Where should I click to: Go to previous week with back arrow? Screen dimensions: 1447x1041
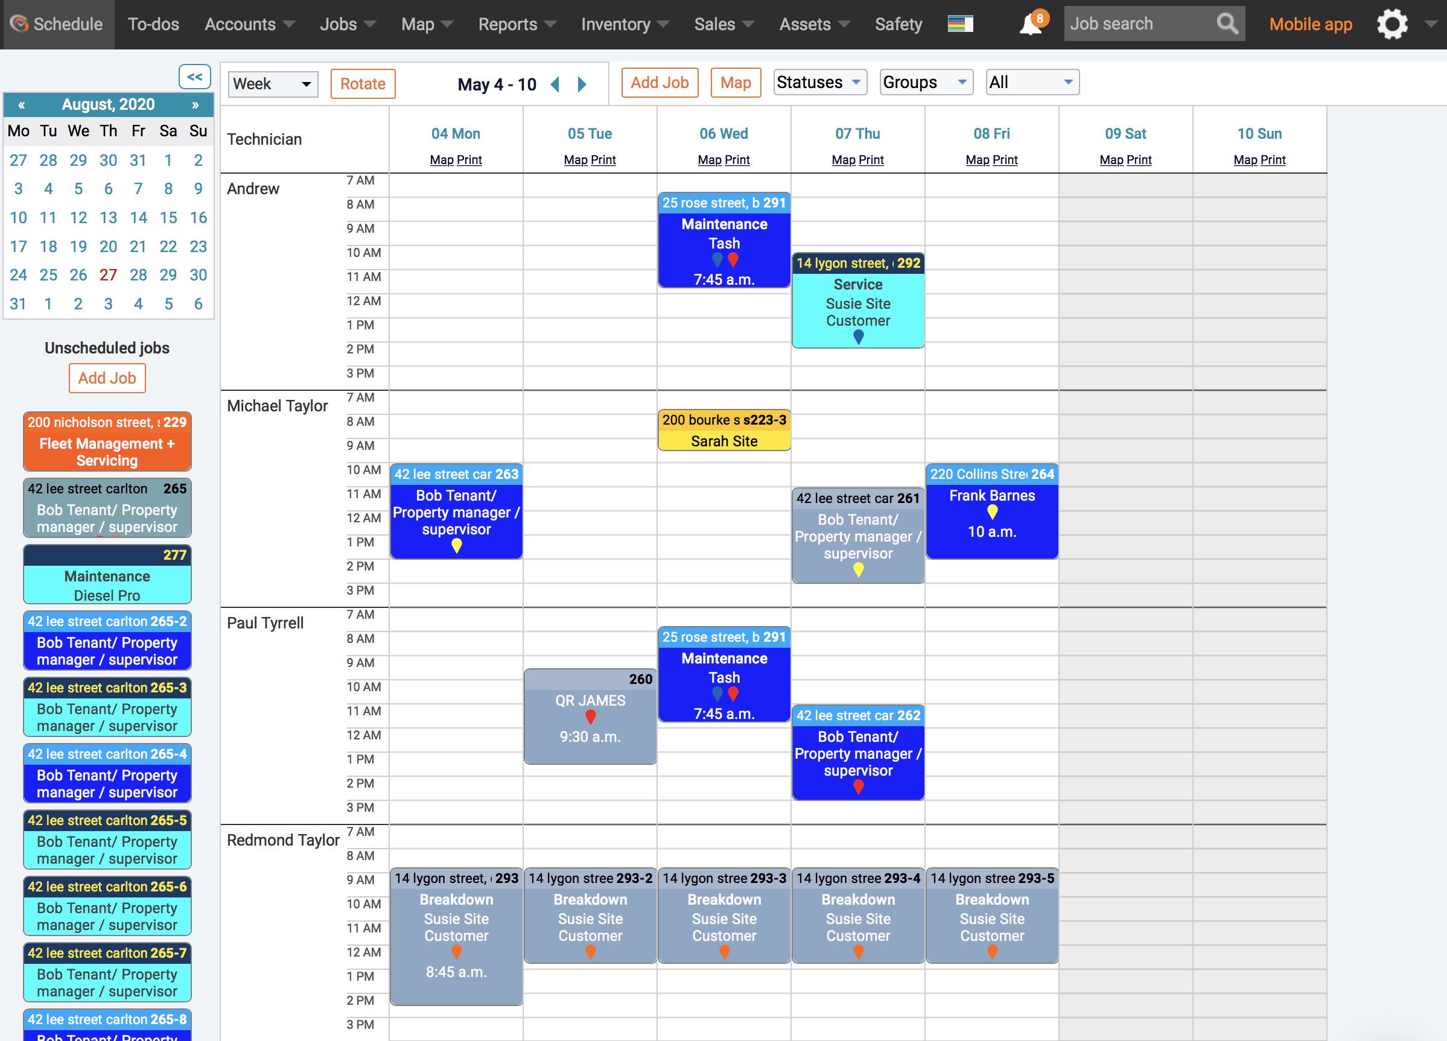coord(554,84)
